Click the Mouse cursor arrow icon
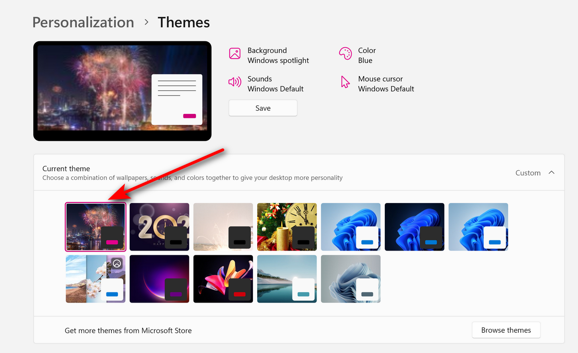 click(x=345, y=82)
